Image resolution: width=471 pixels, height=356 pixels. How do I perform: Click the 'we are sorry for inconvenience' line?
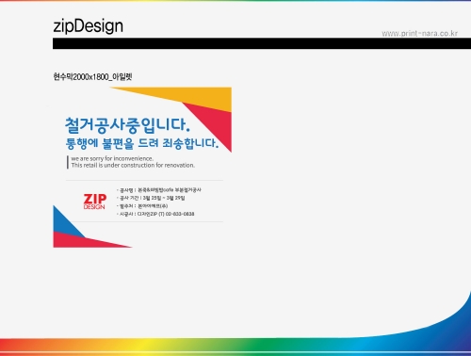point(112,158)
